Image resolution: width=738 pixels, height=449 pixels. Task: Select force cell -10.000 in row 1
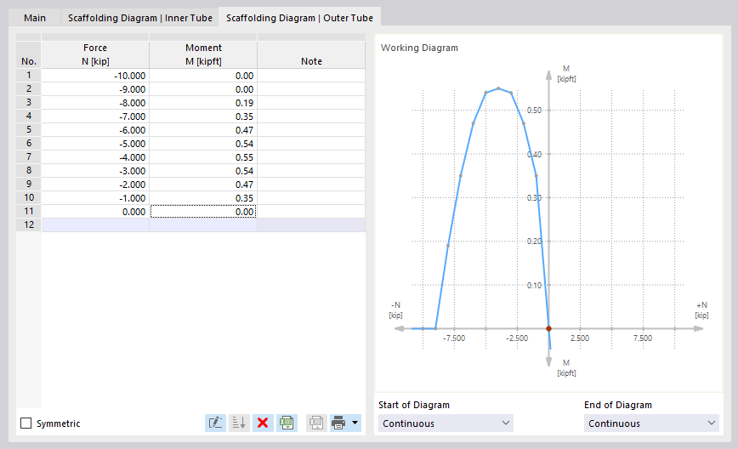click(x=95, y=76)
